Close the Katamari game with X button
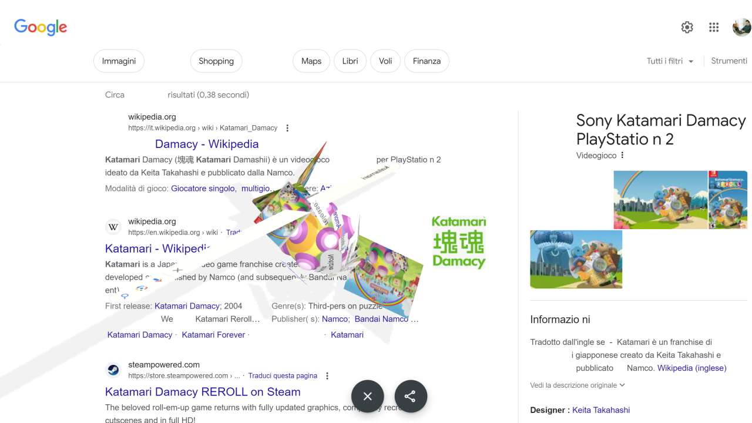752x423 pixels. (368, 396)
